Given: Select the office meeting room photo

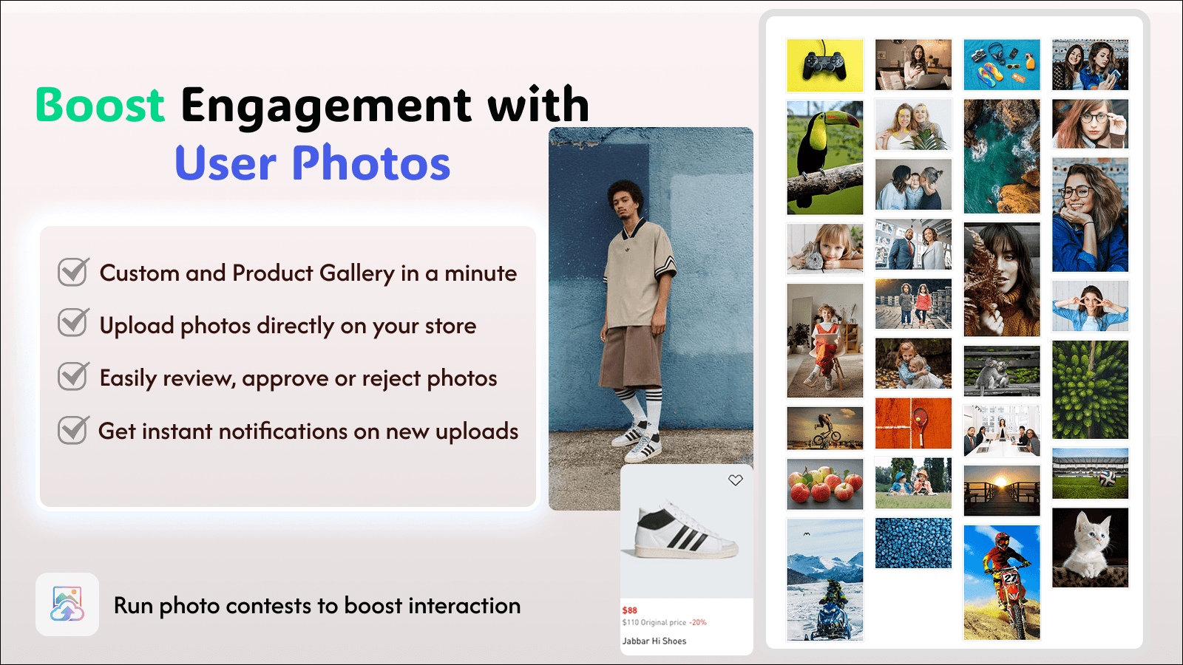Looking at the screenshot, I should pyautogui.click(x=1002, y=431).
